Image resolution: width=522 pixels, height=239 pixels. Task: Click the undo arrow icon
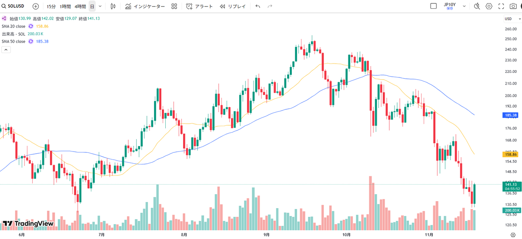click(x=258, y=7)
